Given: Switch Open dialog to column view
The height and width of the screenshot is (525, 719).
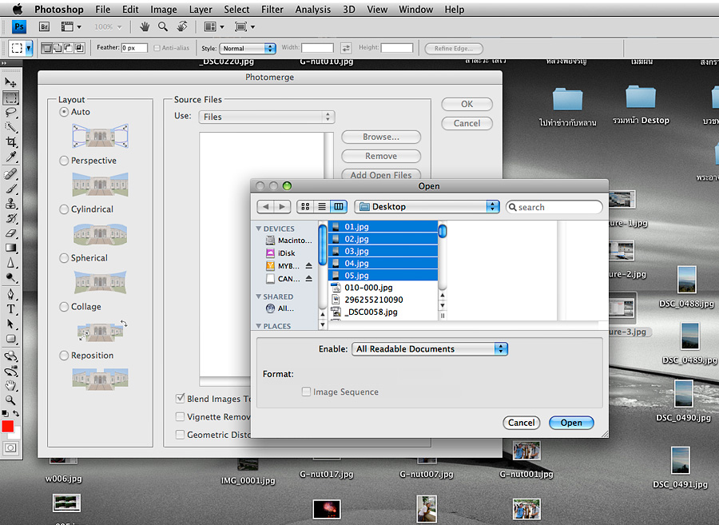Looking at the screenshot, I should [x=340, y=206].
